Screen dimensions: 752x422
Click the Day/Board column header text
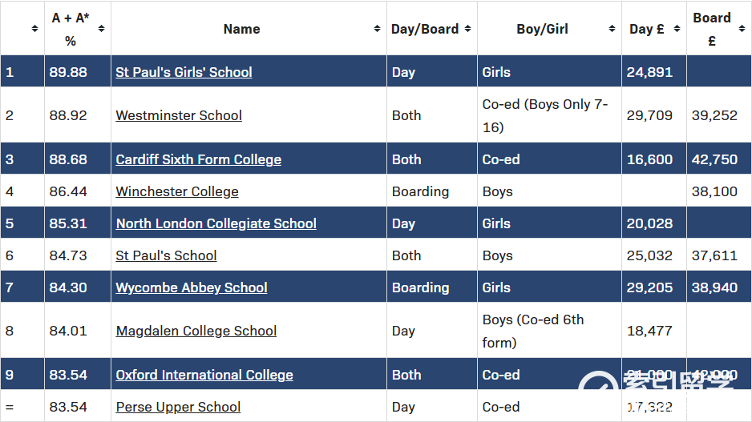425,29
